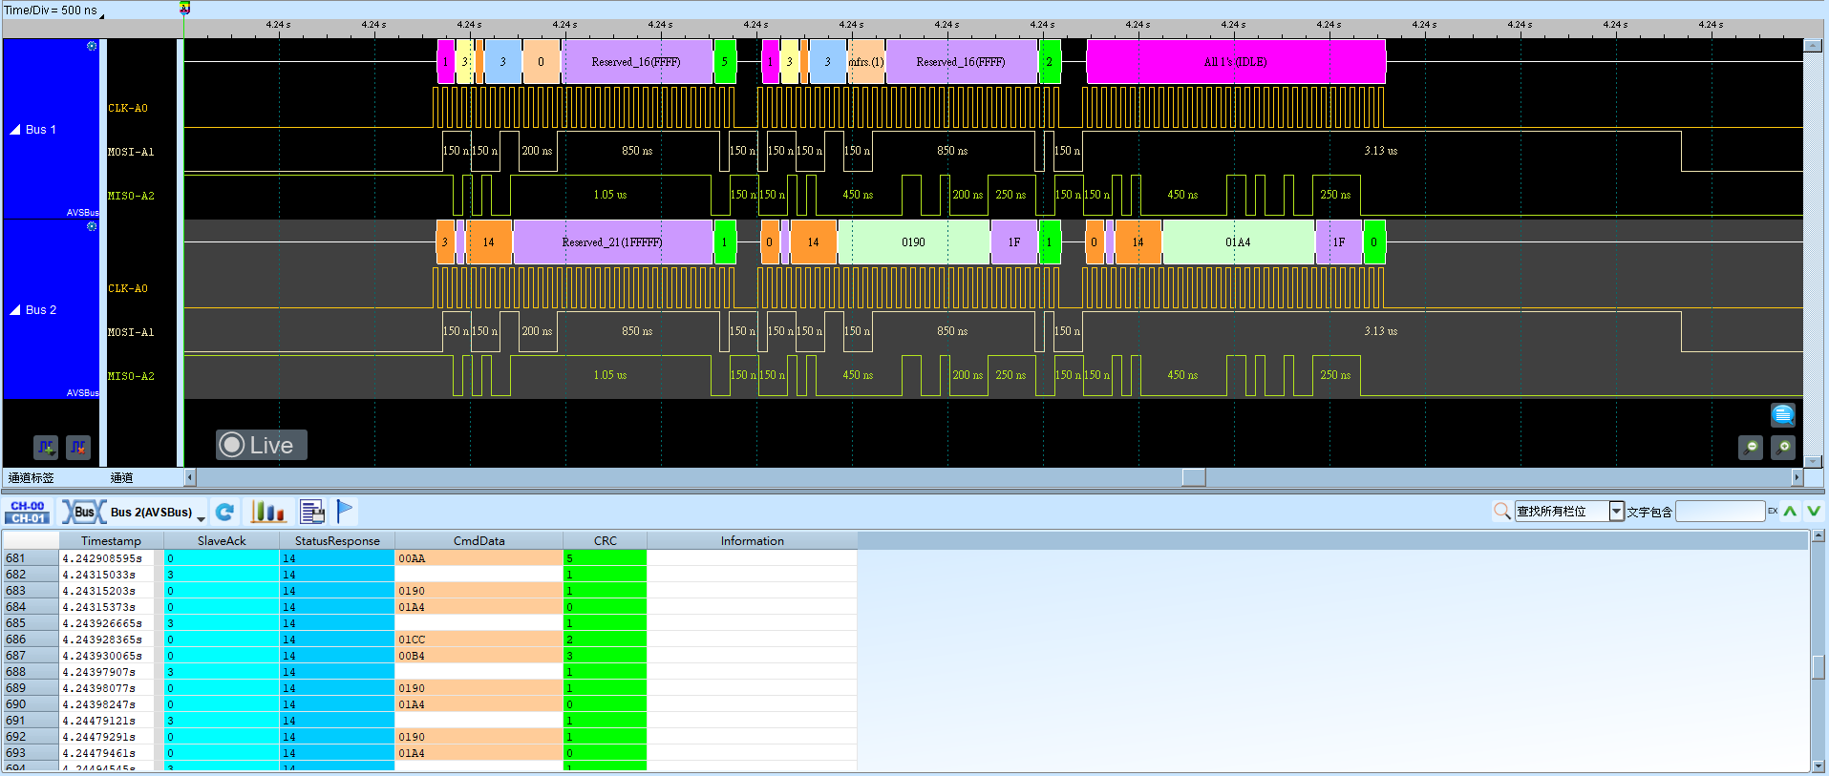1829x776 pixels.
Task: Toggle the EX search option
Action: click(x=1773, y=511)
